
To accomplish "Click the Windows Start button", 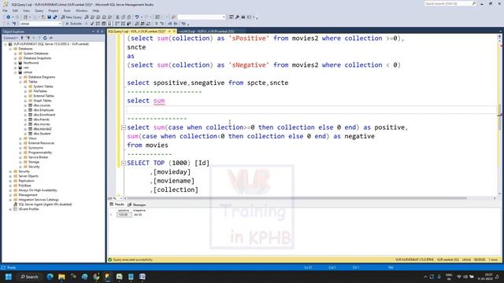I will [9, 277].
